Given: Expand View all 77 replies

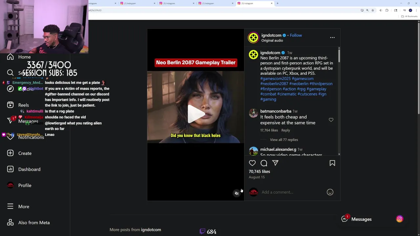Looking at the screenshot, I should tap(284, 140).
